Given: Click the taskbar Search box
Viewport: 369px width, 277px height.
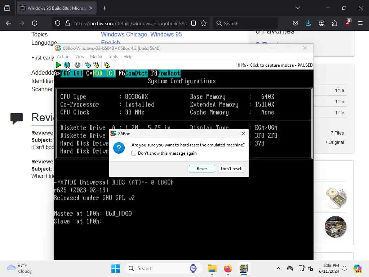Looking at the screenshot, I should pyautogui.click(x=164, y=268).
